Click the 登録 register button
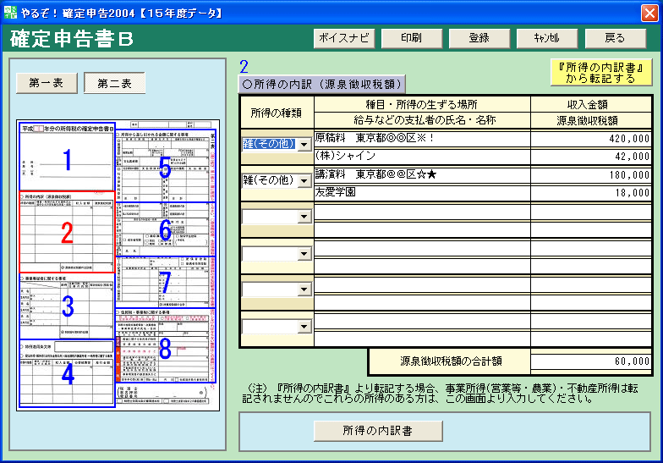This screenshot has height=463, width=663. pos(479,38)
